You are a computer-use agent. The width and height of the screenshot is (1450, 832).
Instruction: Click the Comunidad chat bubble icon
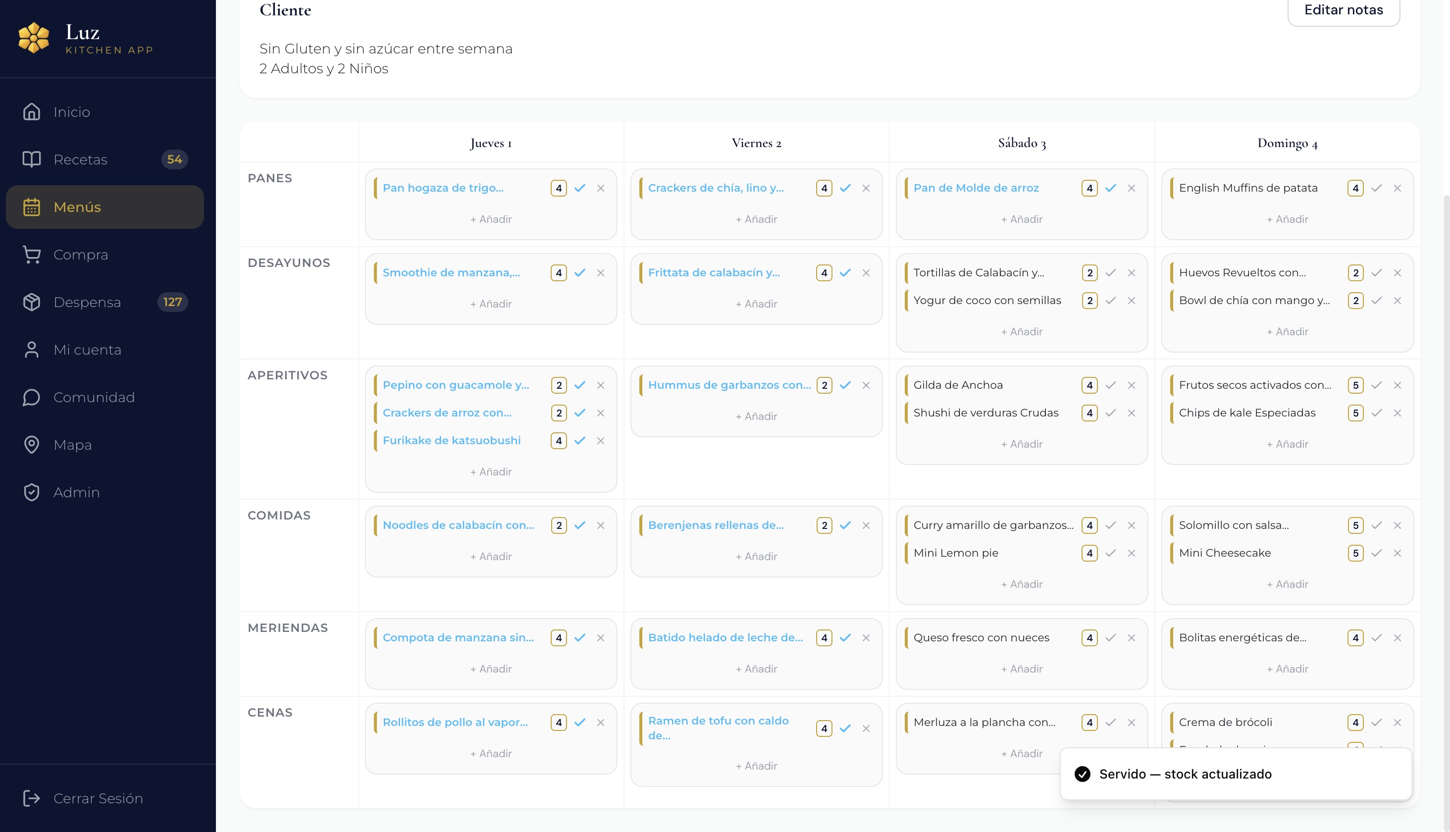[x=31, y=397]
